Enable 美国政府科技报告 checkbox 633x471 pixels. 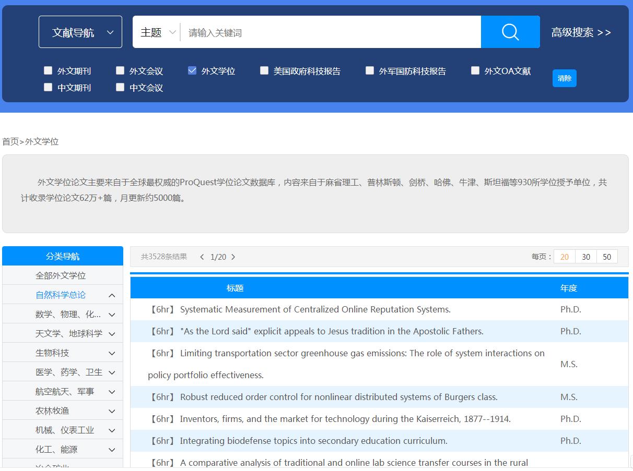(x=264, y=70)
